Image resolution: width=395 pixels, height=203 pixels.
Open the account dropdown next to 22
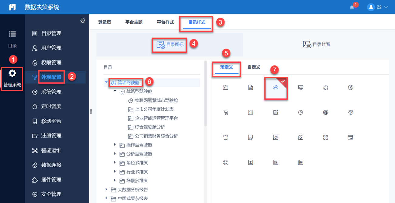(386, 7)
